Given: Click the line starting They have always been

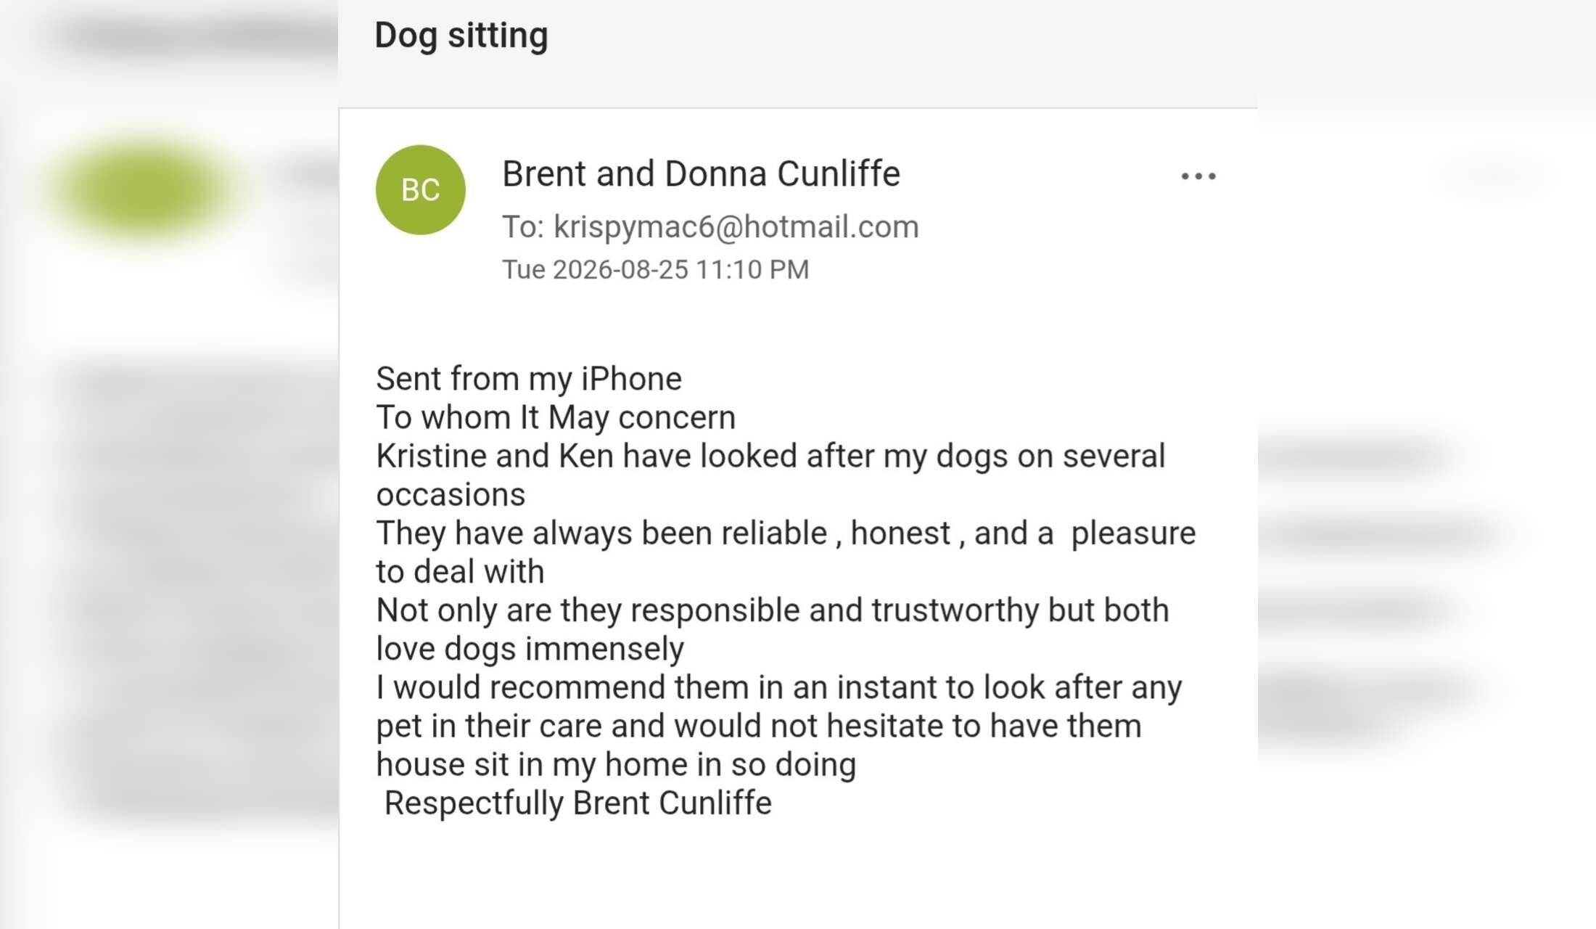Looking at the screenshot, I should point(786,533).
